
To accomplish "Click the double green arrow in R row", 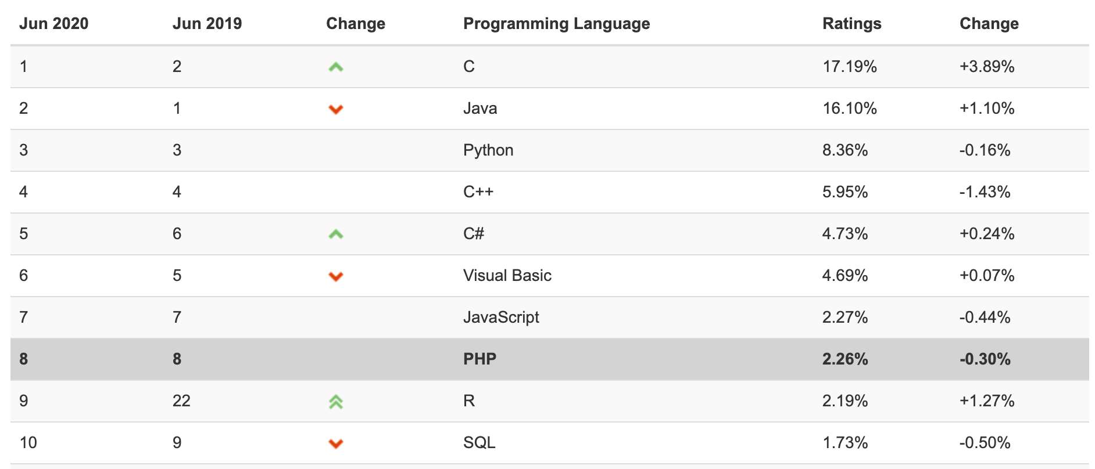I will coord(335,402).
